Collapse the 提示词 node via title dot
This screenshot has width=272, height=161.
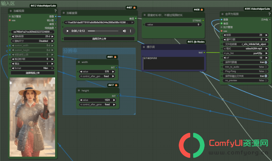click(144, 47)
